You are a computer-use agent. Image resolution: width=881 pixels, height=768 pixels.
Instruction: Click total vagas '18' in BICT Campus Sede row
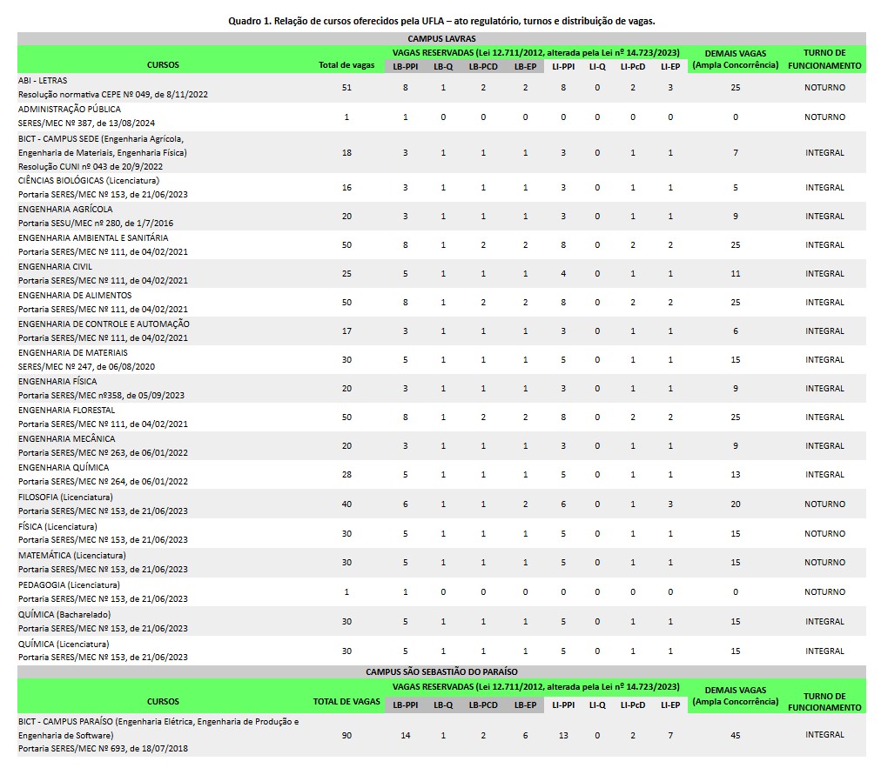(x=346, y=153)
